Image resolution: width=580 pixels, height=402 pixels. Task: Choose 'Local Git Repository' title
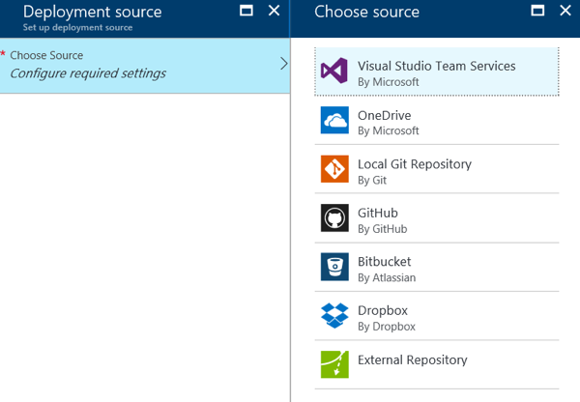[415, 164]
